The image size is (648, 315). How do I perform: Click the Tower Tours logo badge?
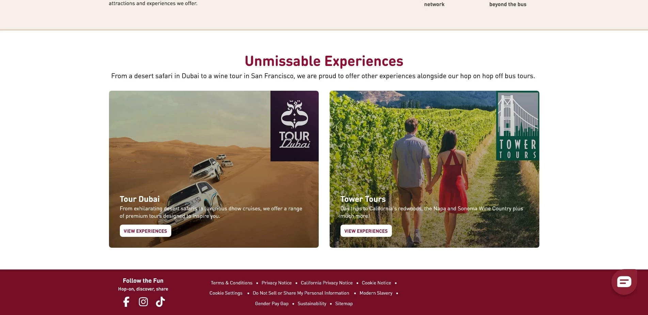pos(518,126)
